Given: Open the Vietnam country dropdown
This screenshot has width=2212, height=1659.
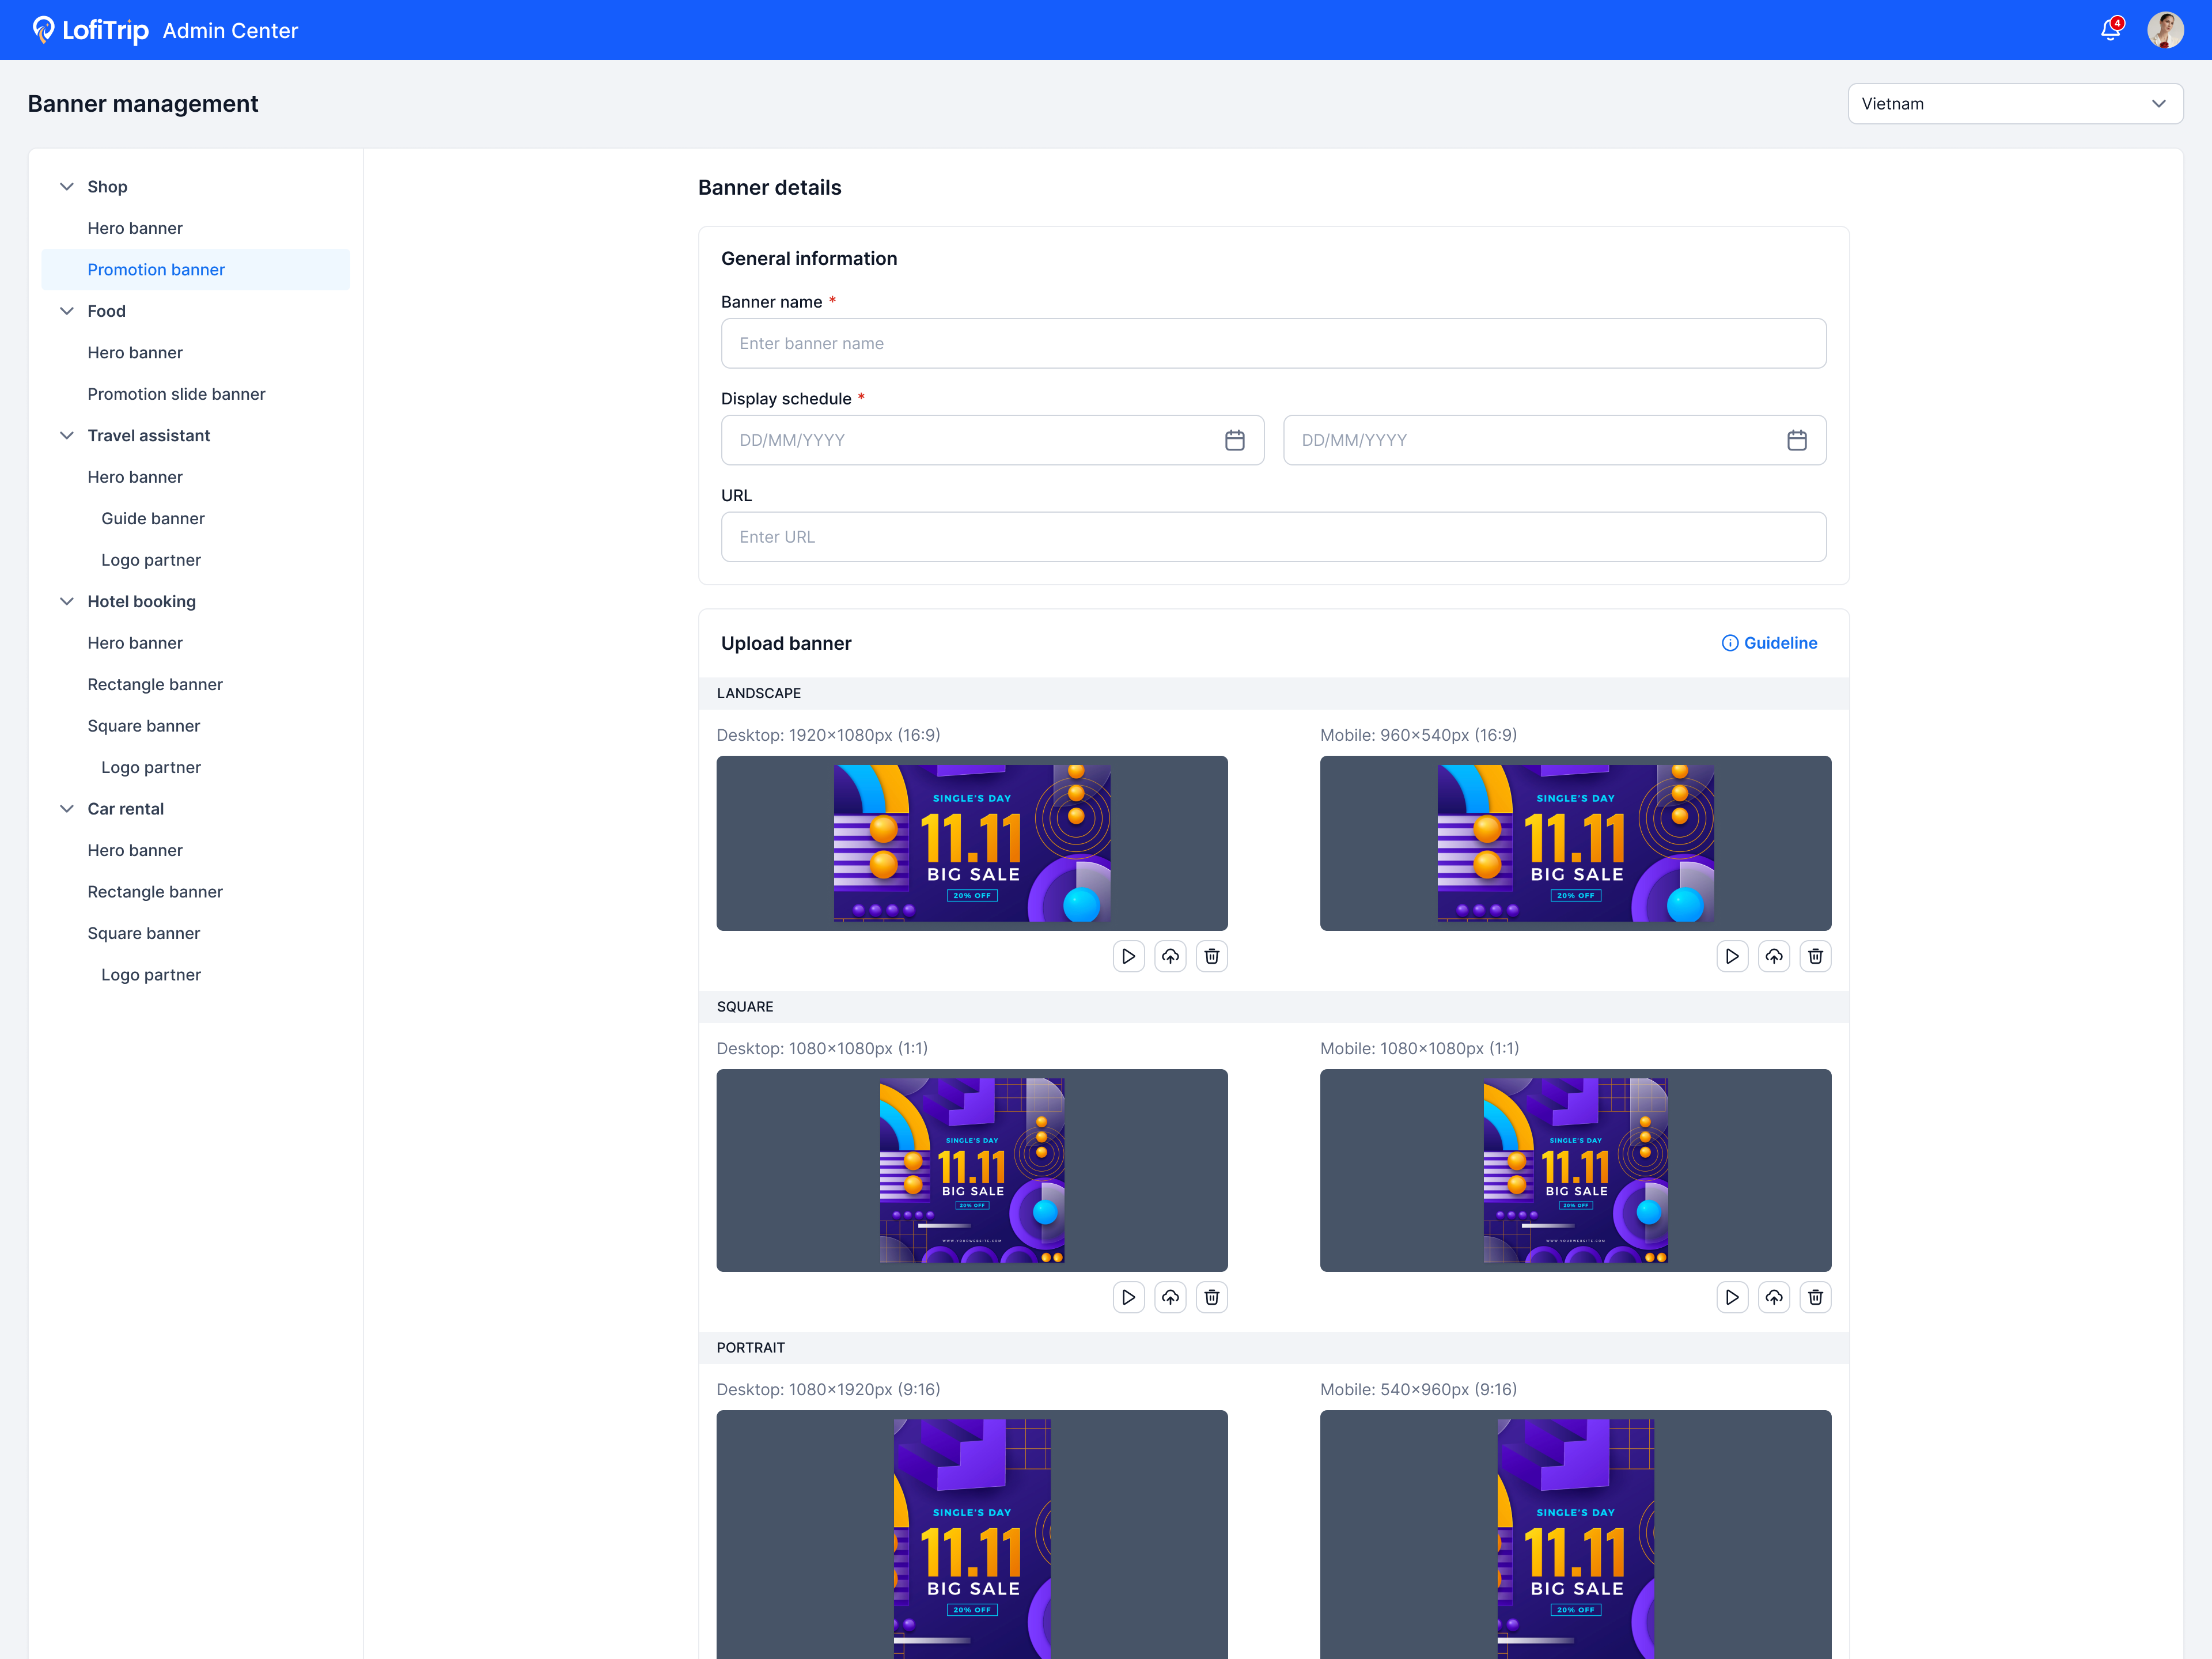Looking at the screenshot, I should [2015, 104].
